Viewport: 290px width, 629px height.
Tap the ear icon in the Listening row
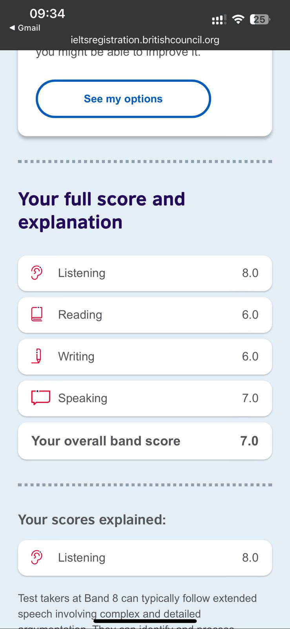36,273
